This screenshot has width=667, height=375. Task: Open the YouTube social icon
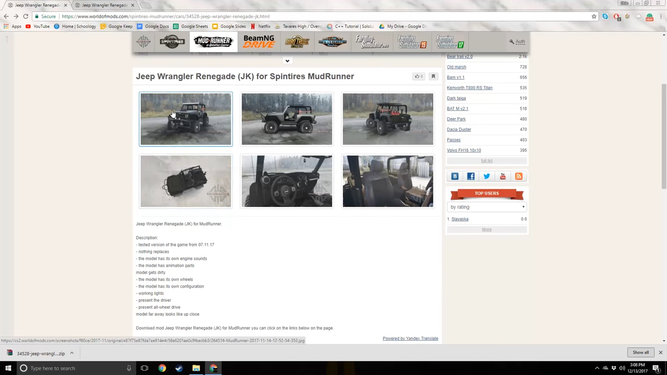(x=502, y=176)
